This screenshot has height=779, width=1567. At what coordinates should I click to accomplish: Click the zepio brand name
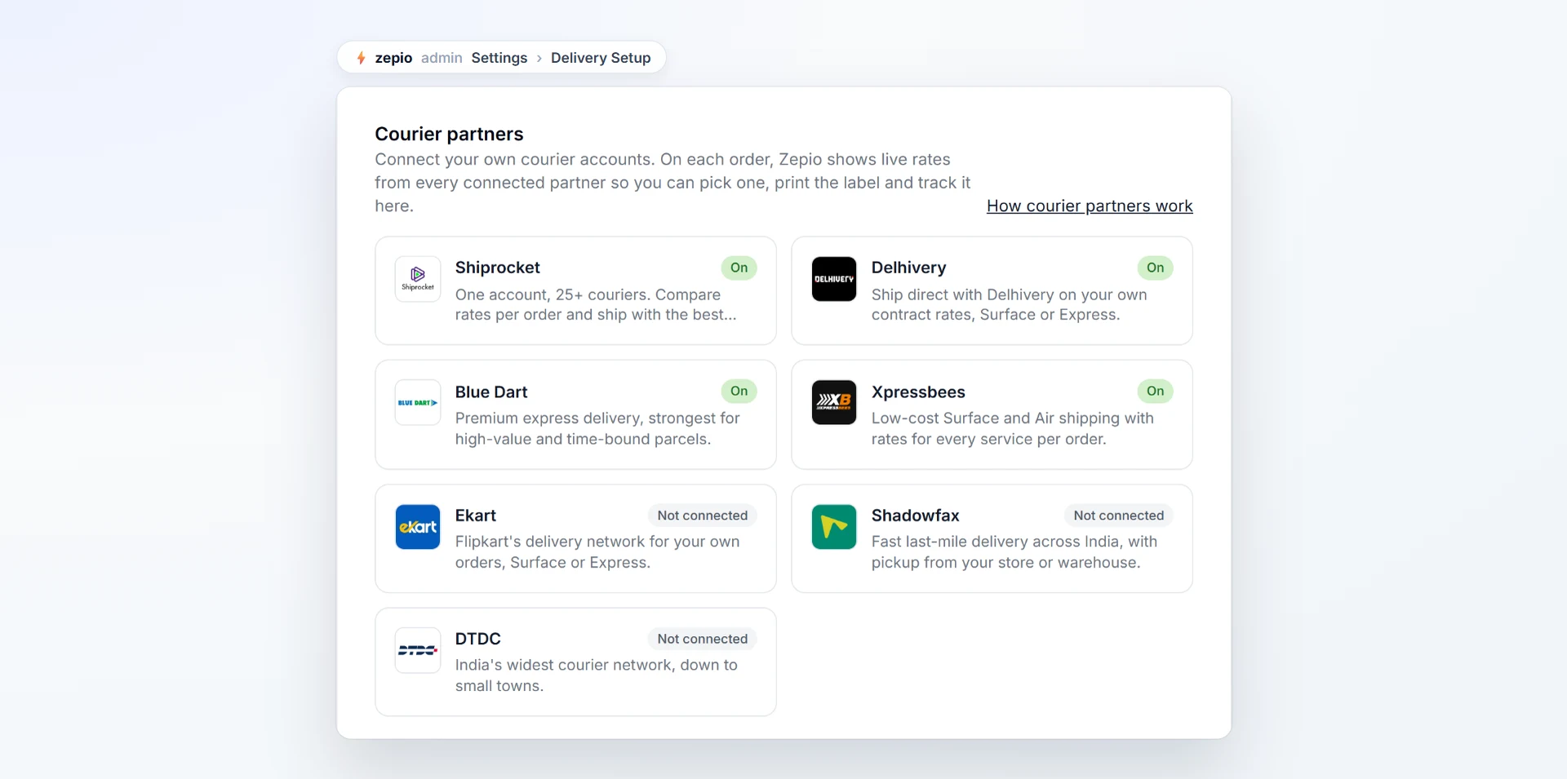coord(393,58)
